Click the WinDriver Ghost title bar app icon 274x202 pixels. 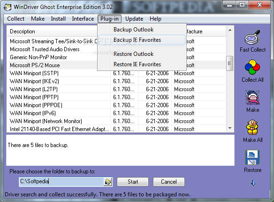click(8, 7)
